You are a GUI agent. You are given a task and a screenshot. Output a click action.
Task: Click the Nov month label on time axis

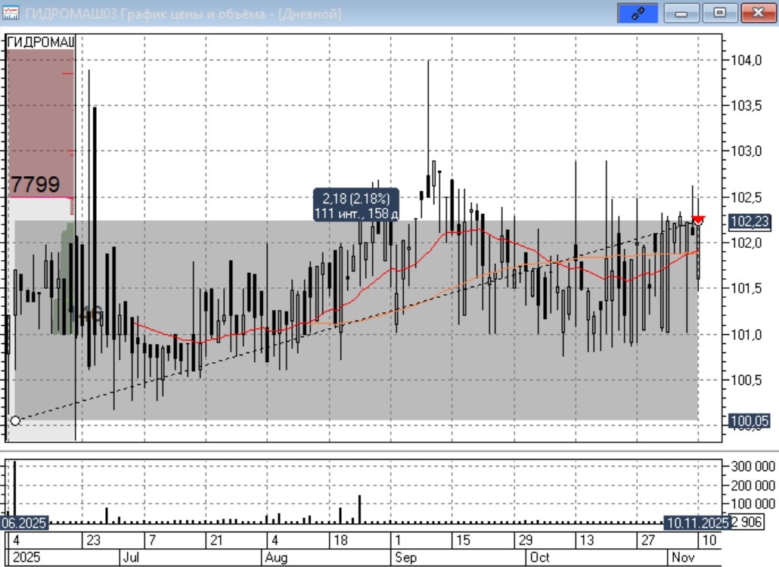coord(683,557)
